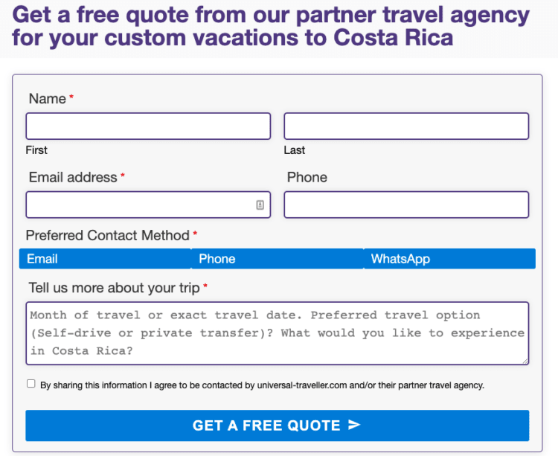This screenshot has height=456, width=558.
Task: Click the Name field label
Action: tap(48, 98)
